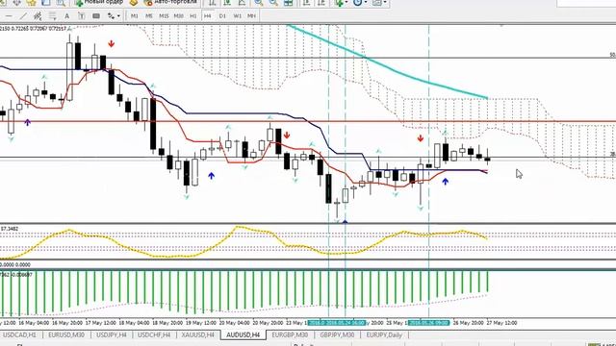Select the active H4 timeframe button
This screenshot has height=346, width=616.
[208, 15]
